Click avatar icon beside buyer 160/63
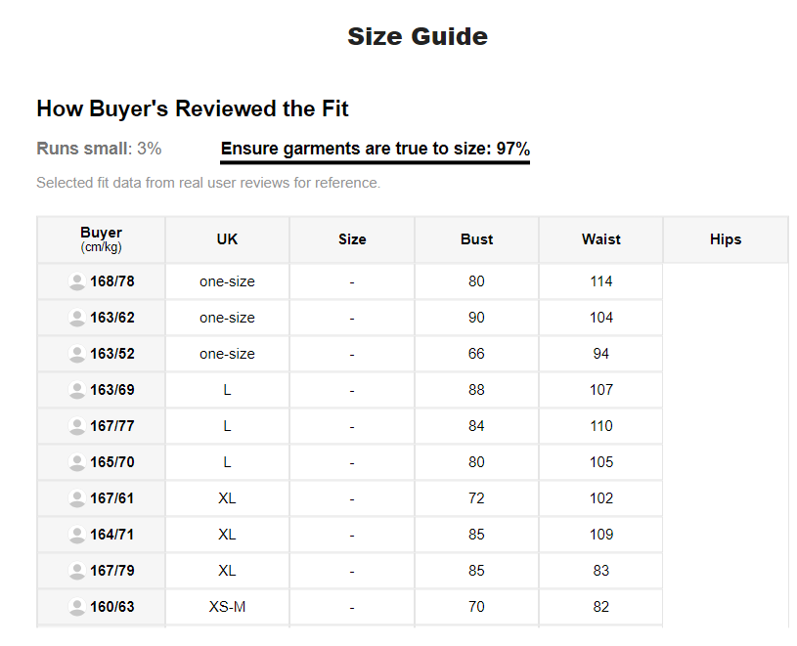 point(77,607)
